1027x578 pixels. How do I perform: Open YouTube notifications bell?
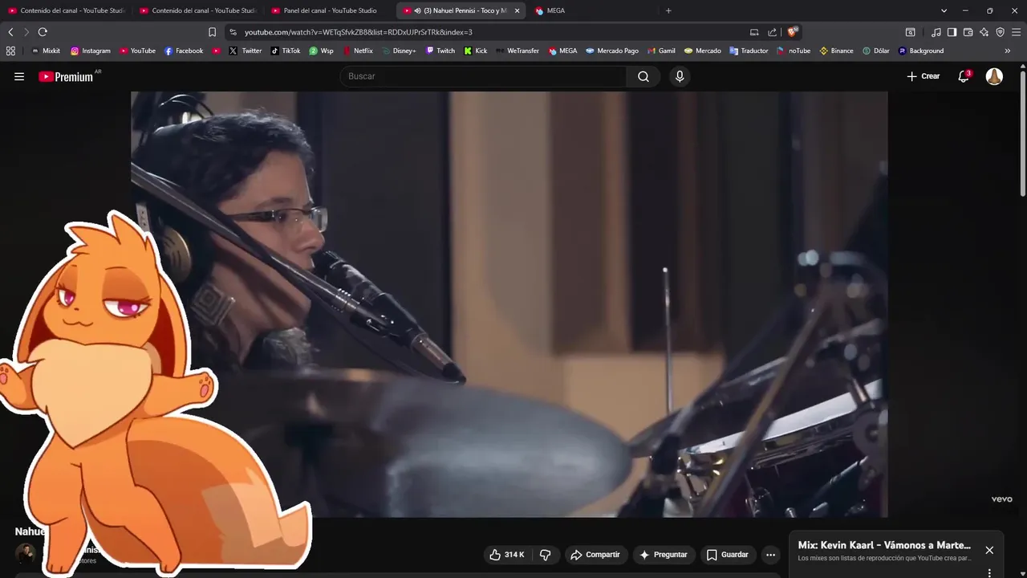click(x=964, y=76)
